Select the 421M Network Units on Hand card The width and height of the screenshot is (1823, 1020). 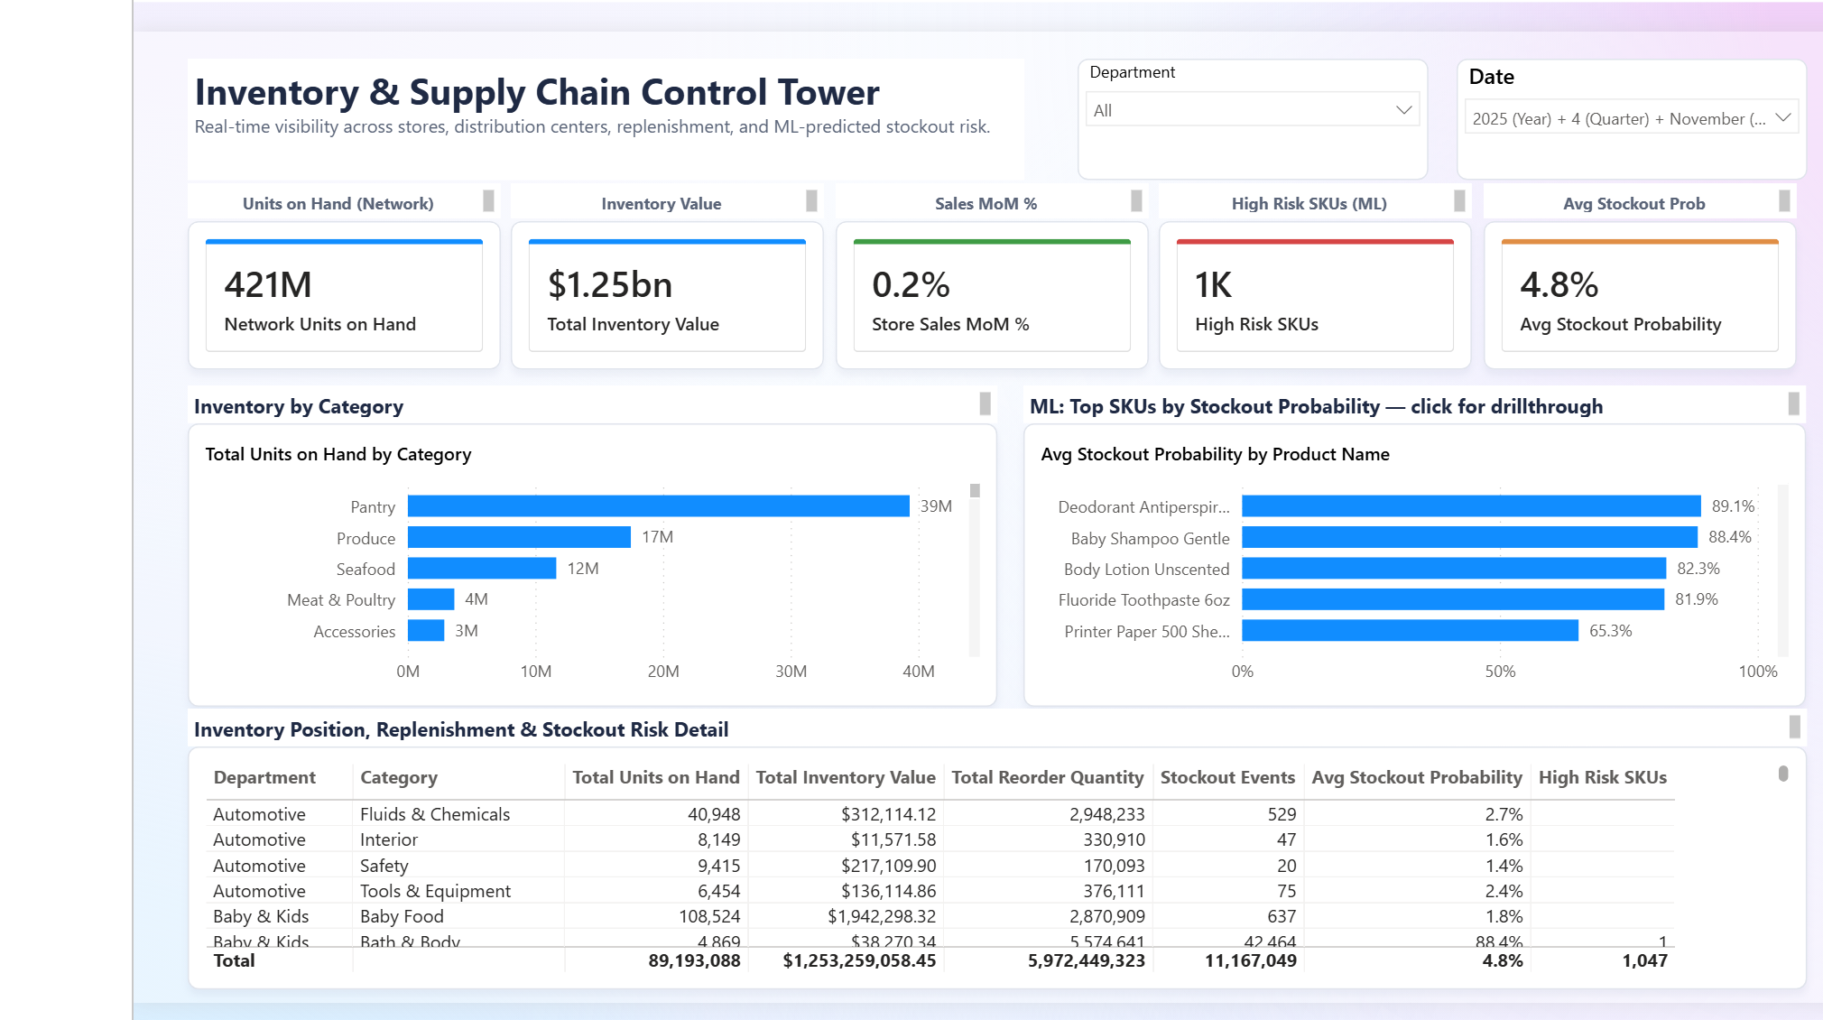pos(344,296)
